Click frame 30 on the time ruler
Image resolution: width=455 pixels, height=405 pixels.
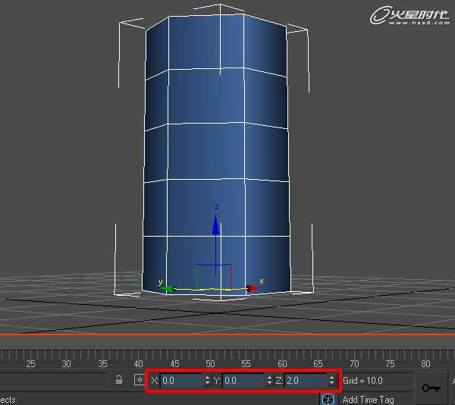point(67,363)
